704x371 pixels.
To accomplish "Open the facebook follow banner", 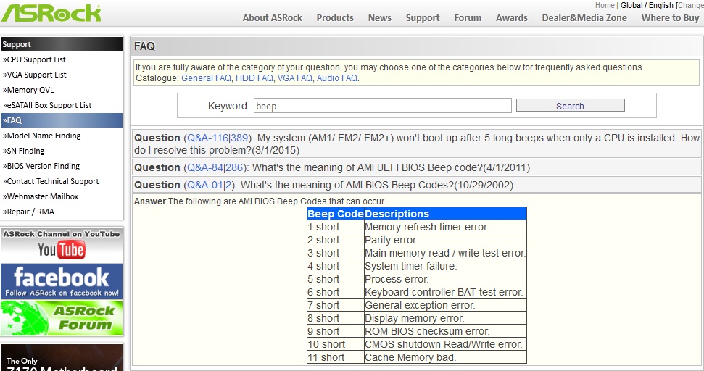I will click(x=62, y=281).
